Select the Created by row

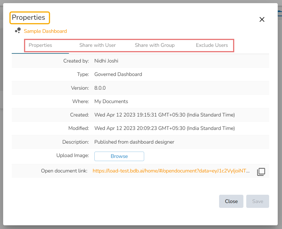click(x=106, y=61)
